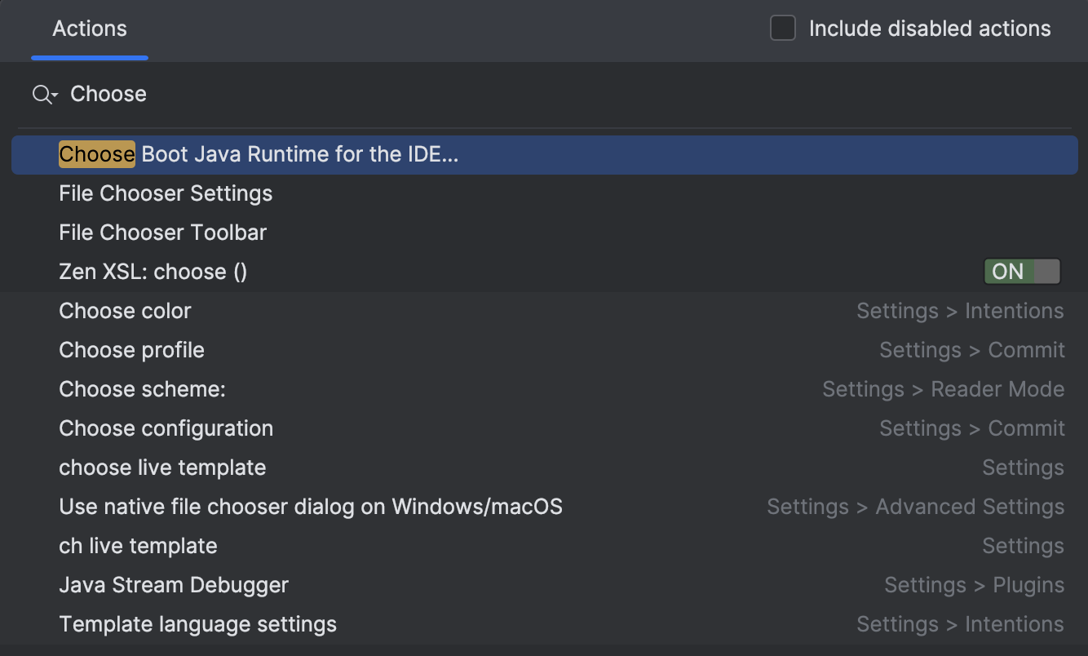Select File Chooser Toolbar action
Viewport: 1088px width, 656px height.
tap(162, 233)
